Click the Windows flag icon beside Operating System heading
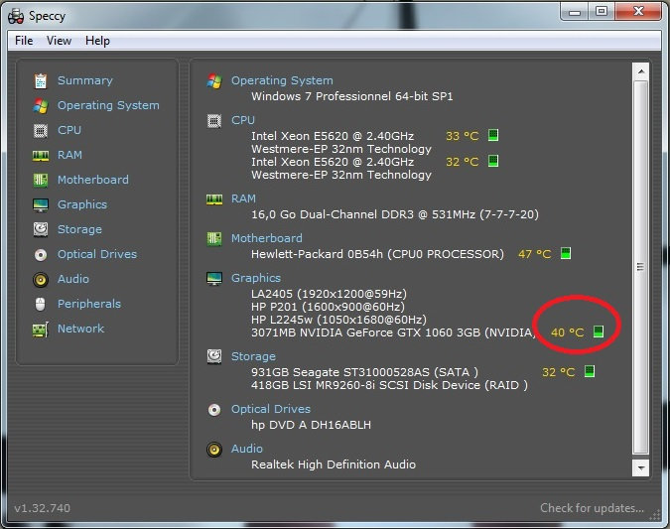The width and height of the screenshot is (670, 529). coord(214,80)
